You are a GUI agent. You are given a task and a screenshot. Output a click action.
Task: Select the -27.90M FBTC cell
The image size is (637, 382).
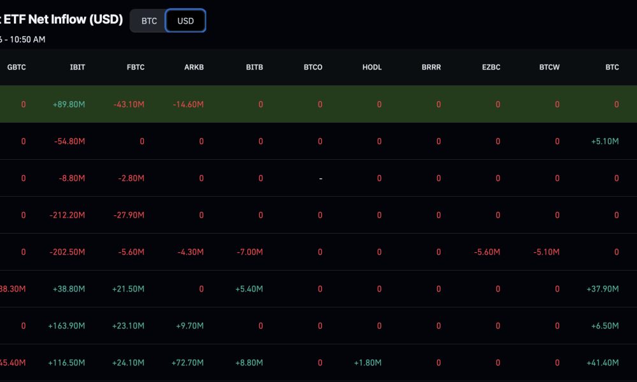coord(129,215)
